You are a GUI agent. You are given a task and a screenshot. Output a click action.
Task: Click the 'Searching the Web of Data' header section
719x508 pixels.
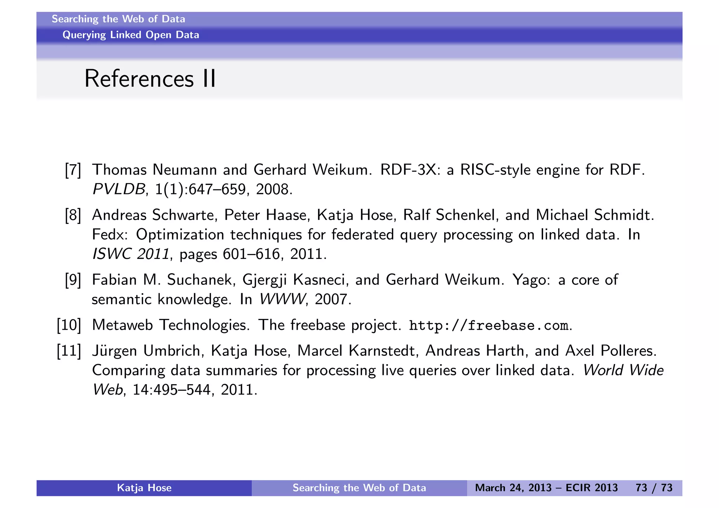click(x=118, y=19)
